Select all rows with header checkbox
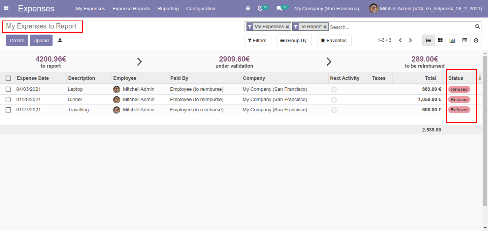Screen dimensions: 488x231 [8, 78]
